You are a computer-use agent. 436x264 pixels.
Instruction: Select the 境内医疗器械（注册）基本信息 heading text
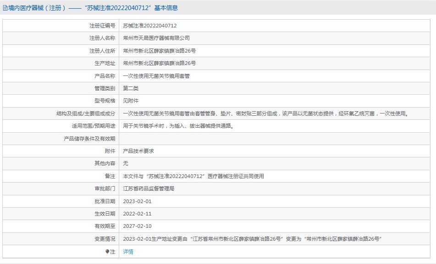pyautogui.click(x=93, y=8)
